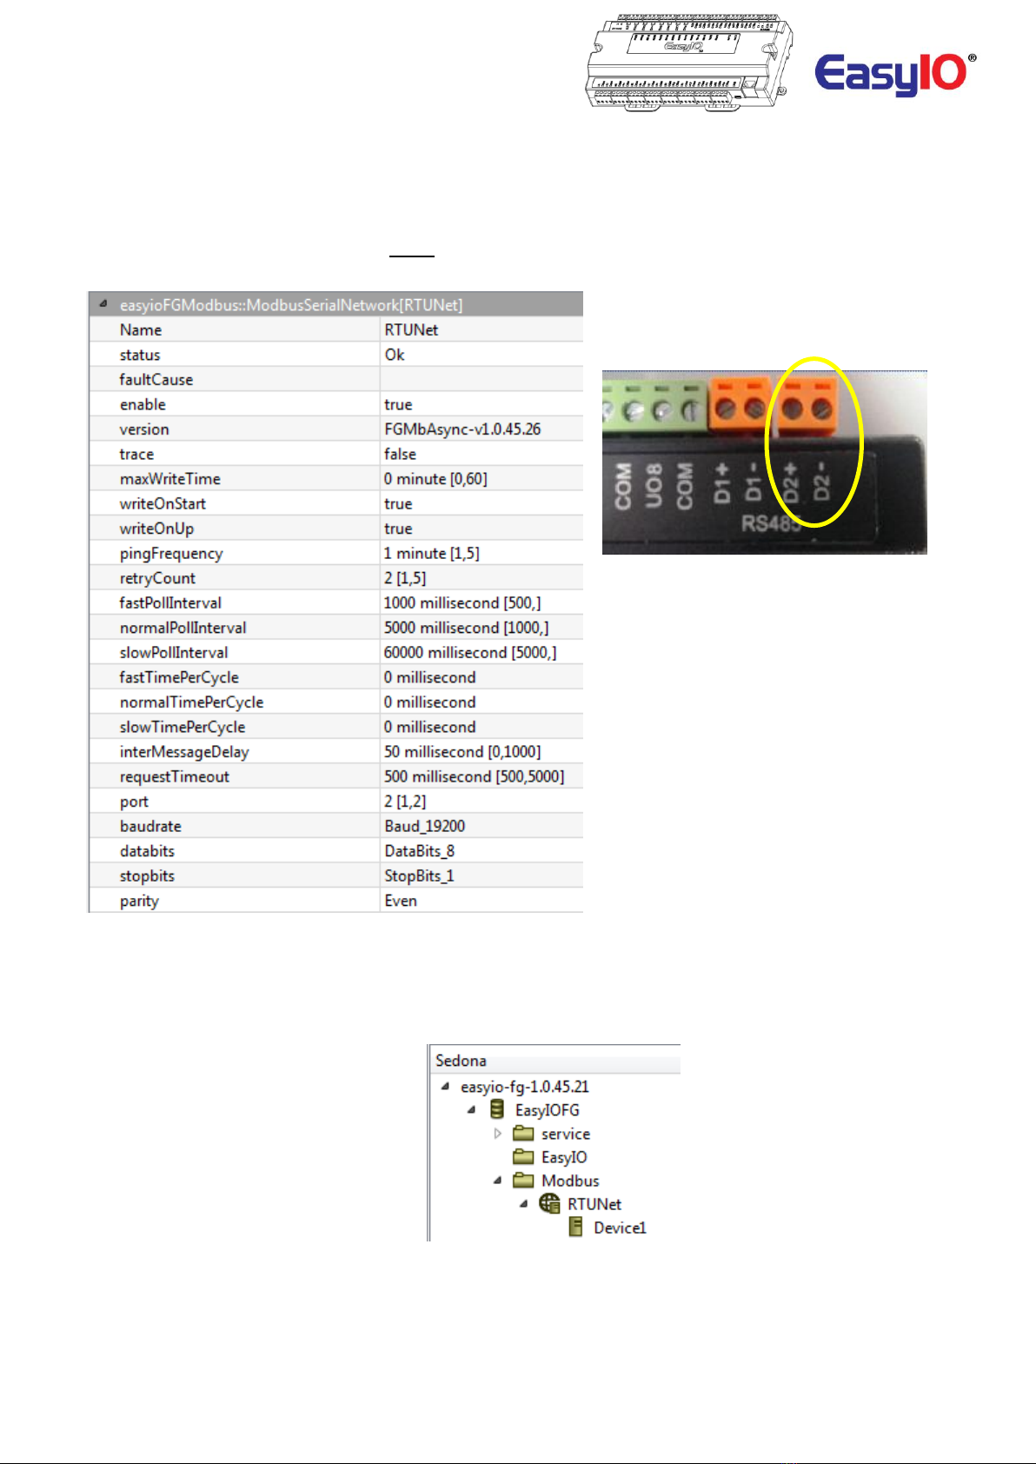The image size is (1036, 1464).
Task: Open baudrate dropdown Baud_19200
Action: [481, 826]
